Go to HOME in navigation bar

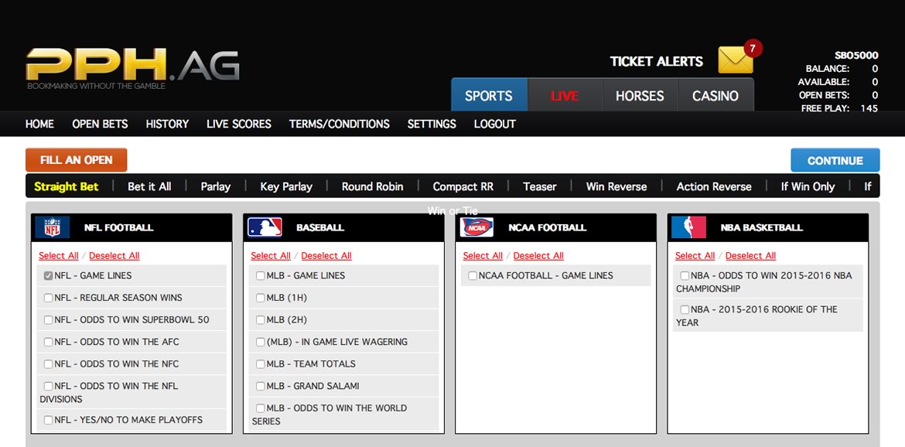coord(39,124)
